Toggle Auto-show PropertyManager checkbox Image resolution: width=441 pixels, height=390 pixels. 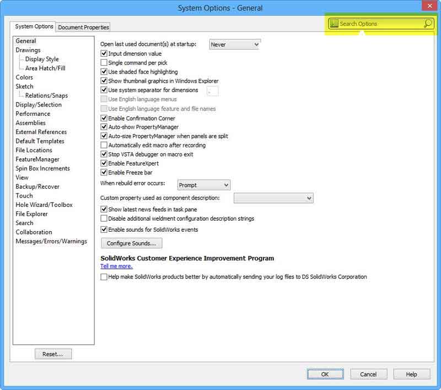[x=104, y=127]
